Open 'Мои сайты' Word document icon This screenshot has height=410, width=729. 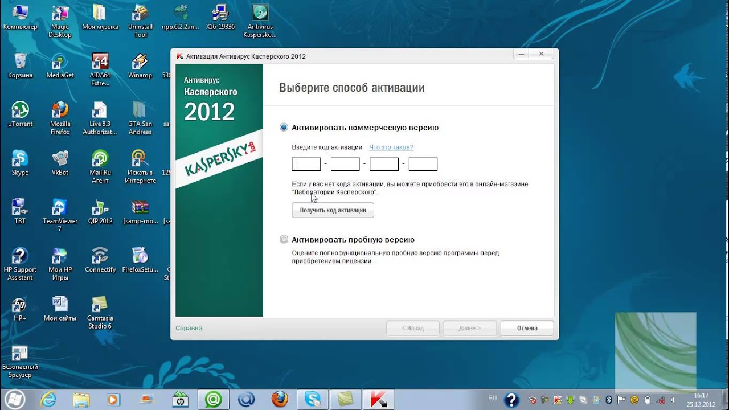60,309
